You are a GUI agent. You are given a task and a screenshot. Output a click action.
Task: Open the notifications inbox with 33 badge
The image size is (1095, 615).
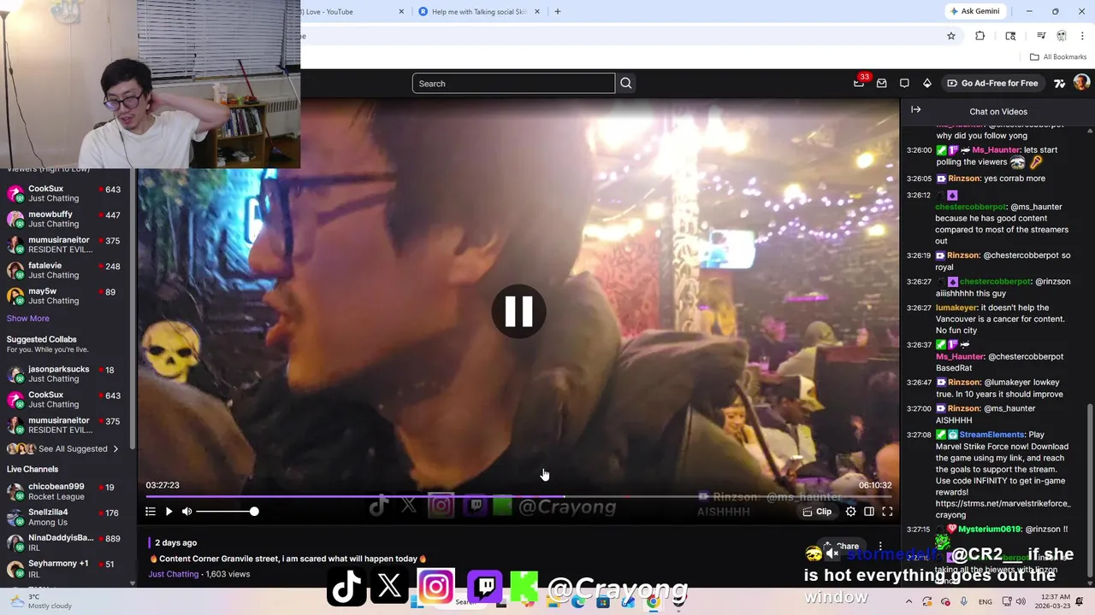tap(859, 83)
